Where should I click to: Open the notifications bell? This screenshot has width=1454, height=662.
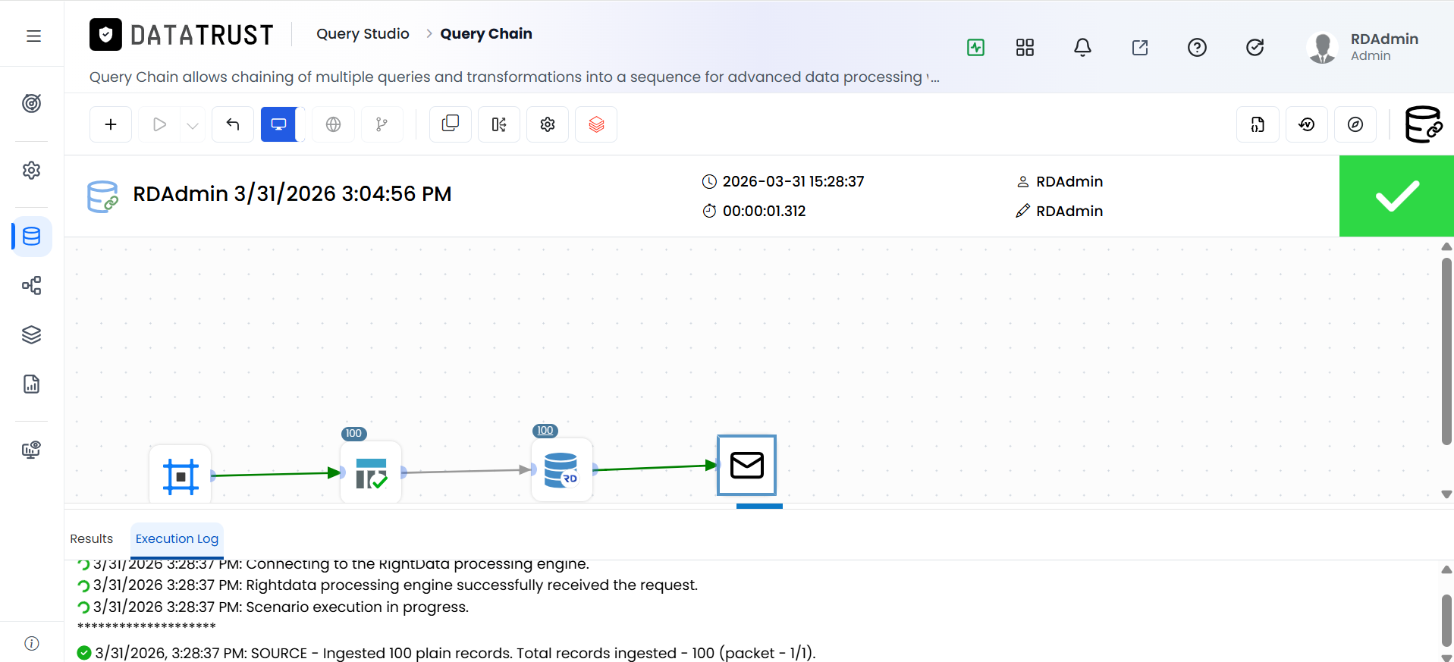(x=1082, y=48)
